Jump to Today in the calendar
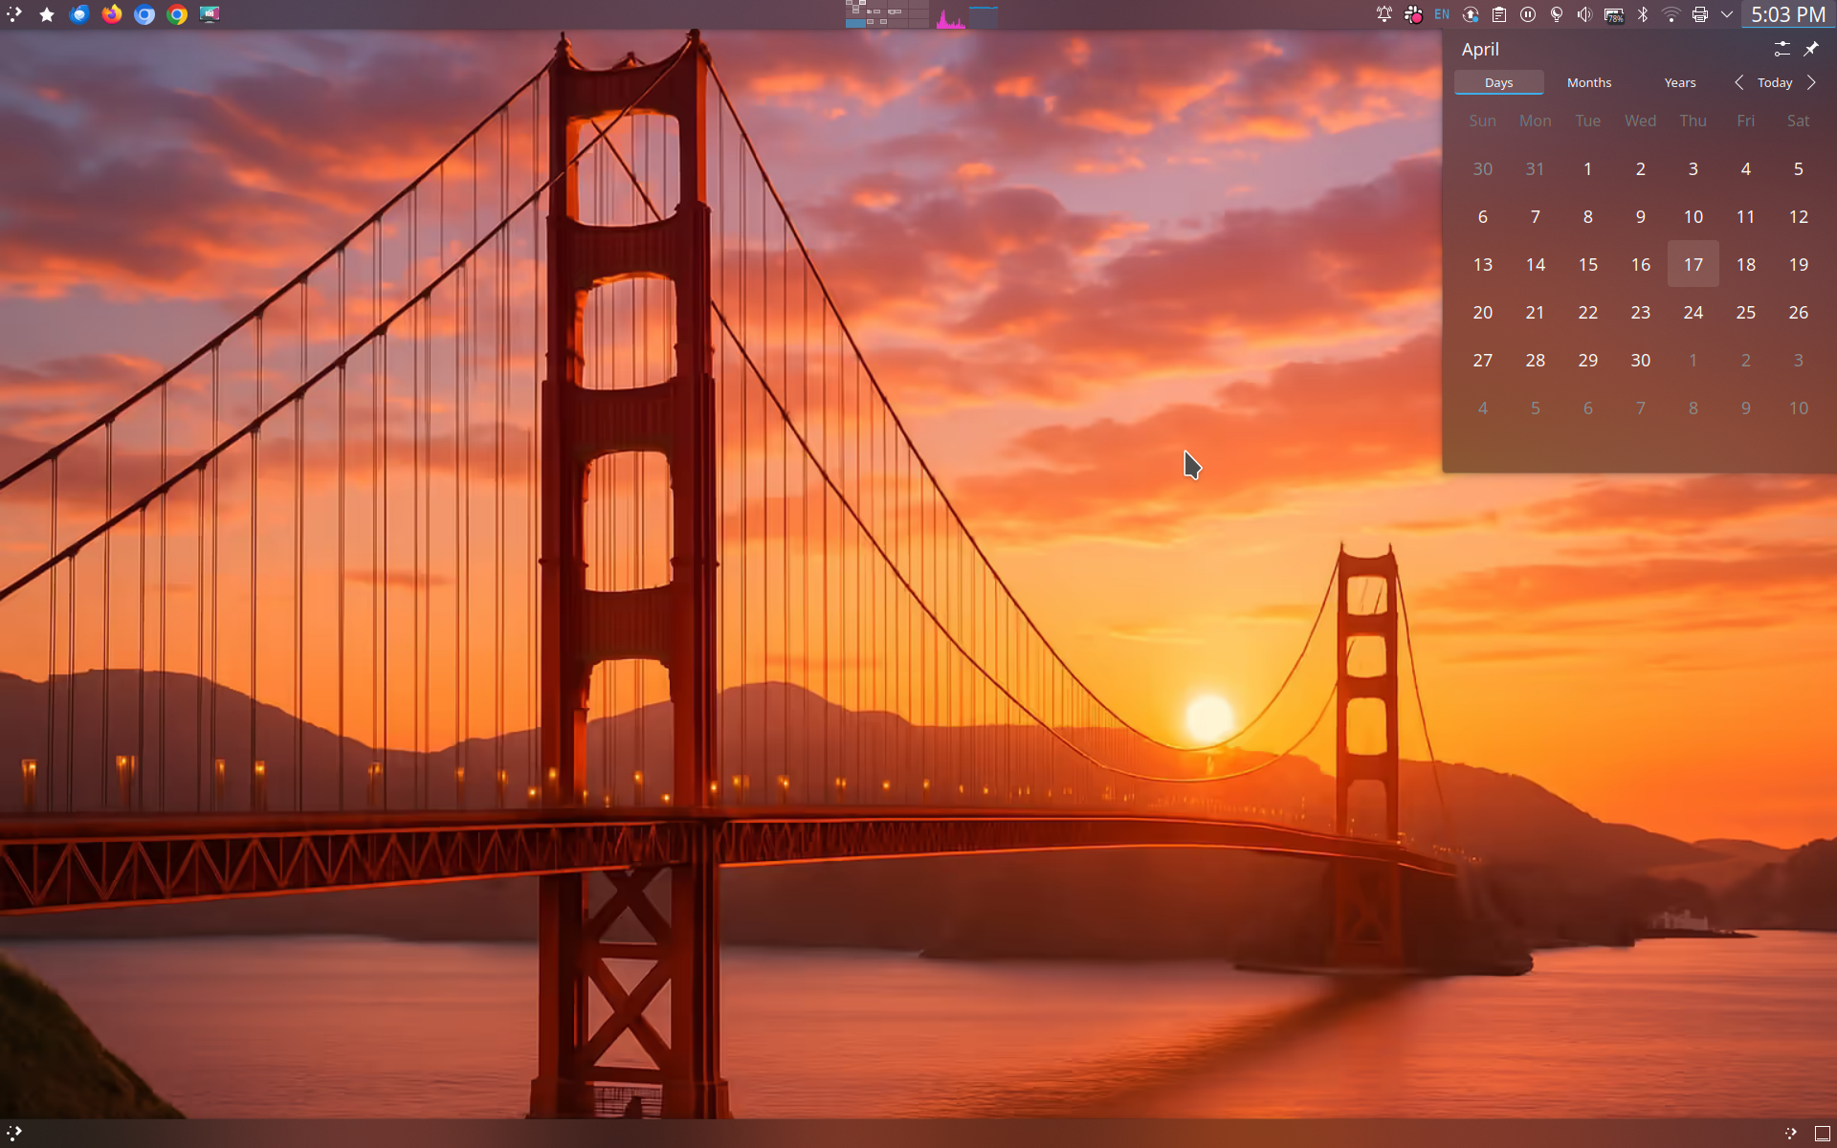 (1775, 82)
